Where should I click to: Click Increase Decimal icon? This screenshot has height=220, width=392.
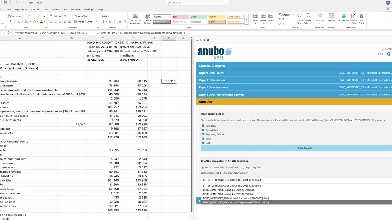coord(120,22)
